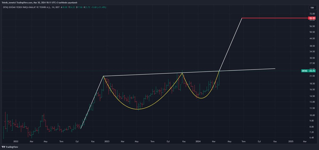319x150 pixels.
Task: Click the 2025 label on time axis
Action: 291,141
